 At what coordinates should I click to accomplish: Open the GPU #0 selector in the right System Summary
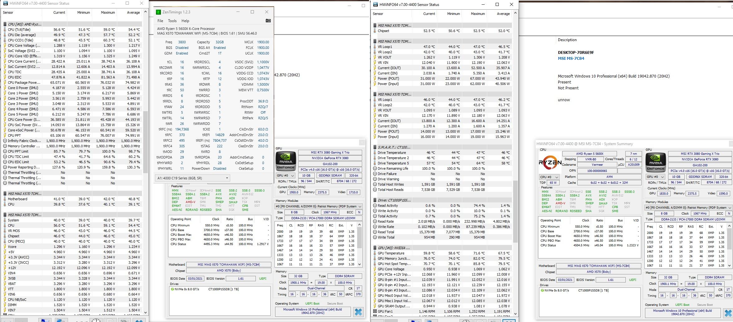(x=655, y=177)
